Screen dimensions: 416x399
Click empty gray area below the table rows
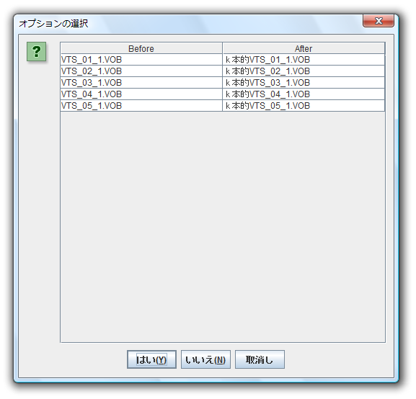(x=223, y=227)
